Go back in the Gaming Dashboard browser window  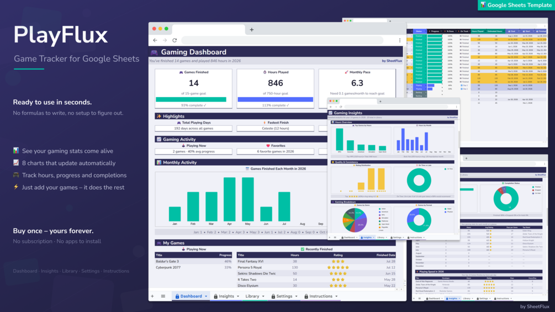click(155, 40)
